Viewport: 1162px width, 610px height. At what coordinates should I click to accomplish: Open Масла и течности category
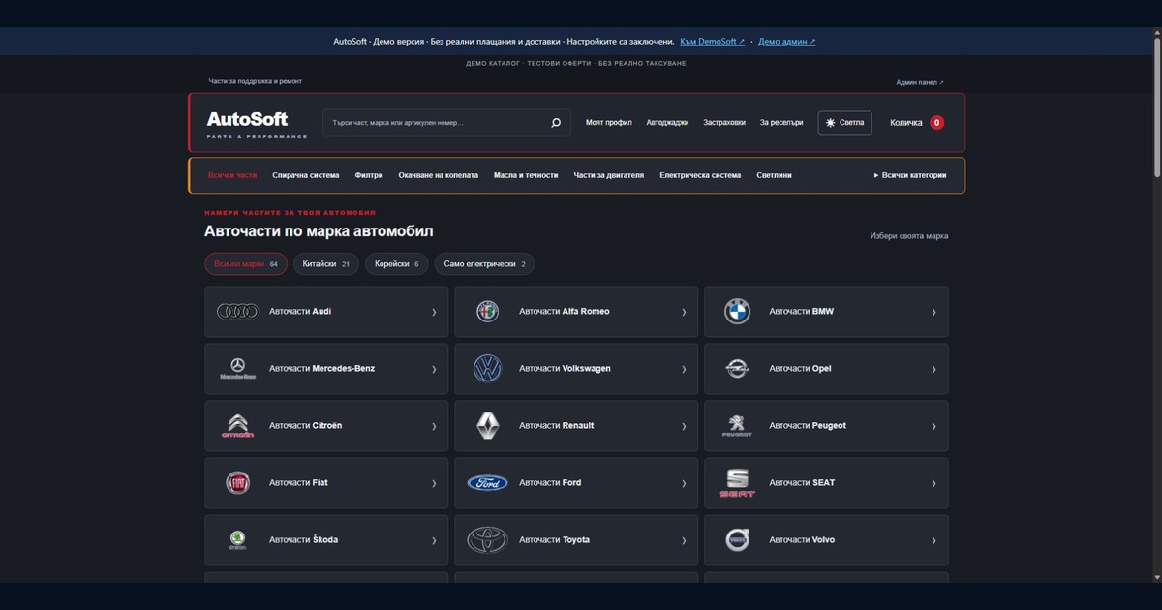click(x=526, y=175)
